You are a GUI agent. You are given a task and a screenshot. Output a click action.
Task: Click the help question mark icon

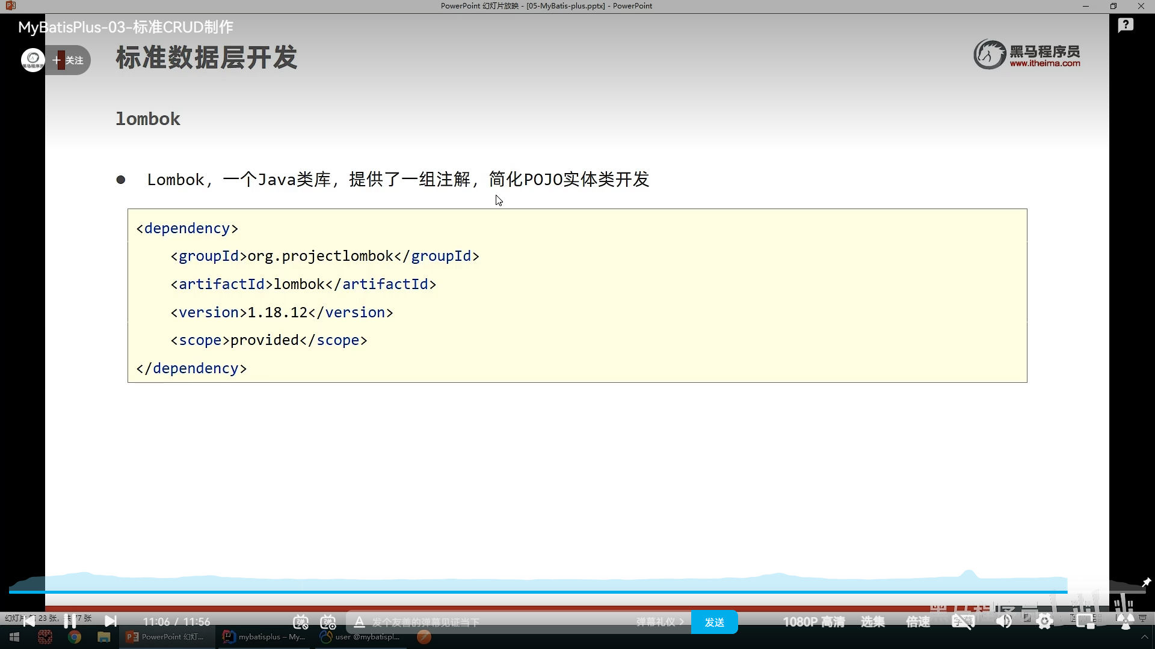[1126, 25]
